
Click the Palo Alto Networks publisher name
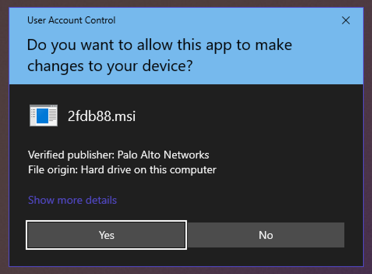click(x=163, y=155)
